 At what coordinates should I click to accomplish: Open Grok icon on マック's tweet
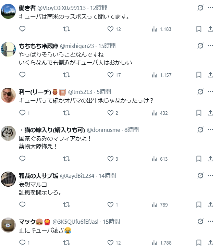[200, 222]
